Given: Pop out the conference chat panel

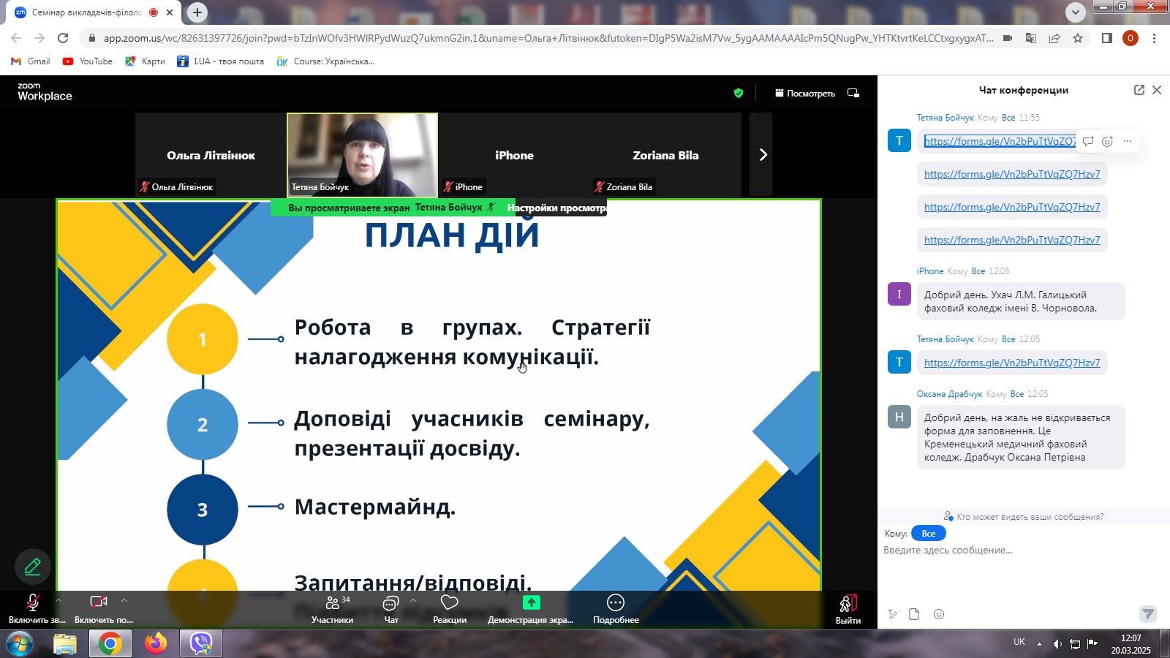Looking at the screenshot, I should click(1139, 90).
